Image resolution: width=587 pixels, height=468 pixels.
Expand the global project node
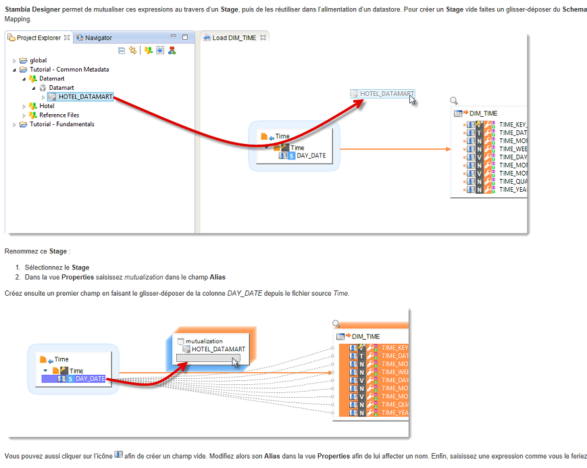tap(14, 61)
